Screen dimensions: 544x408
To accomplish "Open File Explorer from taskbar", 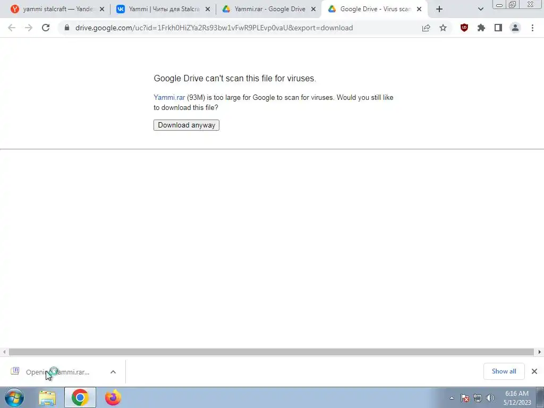I will click(x=47, y=398).
